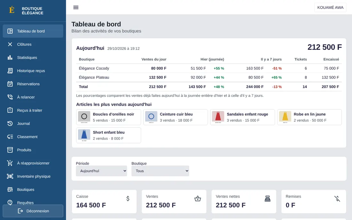Click the Boutique Élégance logo icon
The image size is (352, 220).
[12, 10]
